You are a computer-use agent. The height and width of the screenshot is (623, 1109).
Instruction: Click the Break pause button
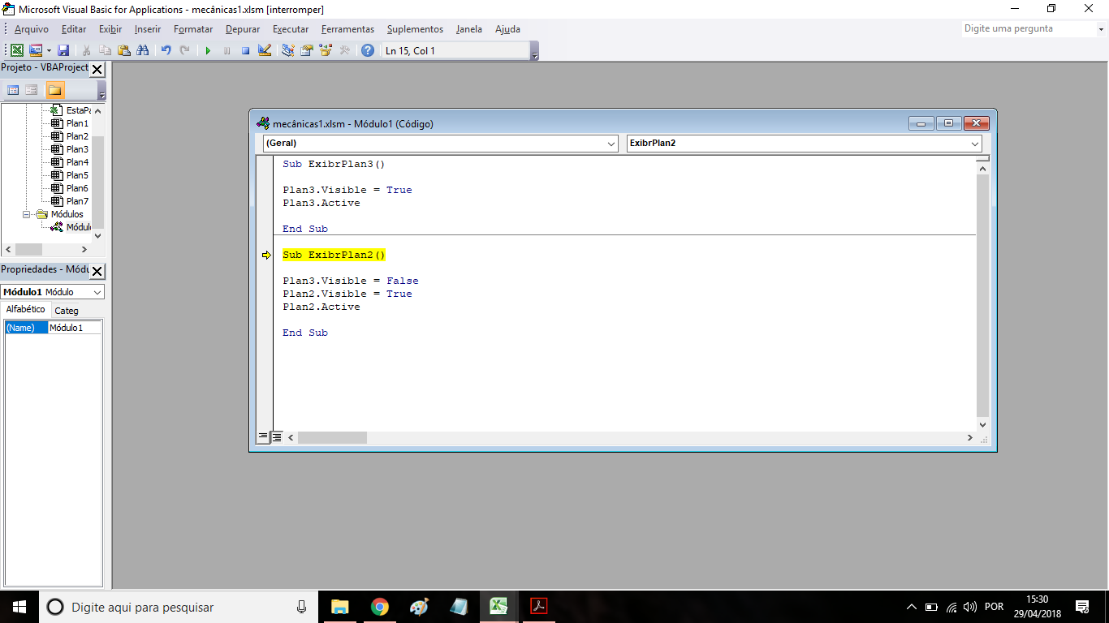227,50
